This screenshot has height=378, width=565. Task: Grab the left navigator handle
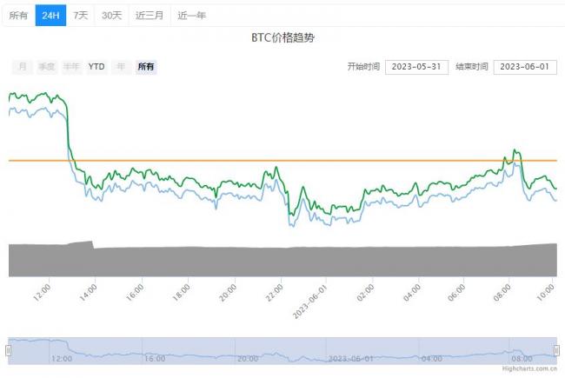click(x=9, y=350)
